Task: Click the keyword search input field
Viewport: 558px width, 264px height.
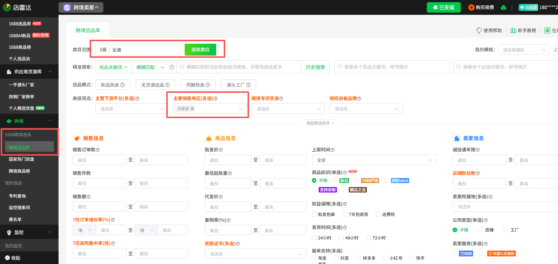Action: 239,67
